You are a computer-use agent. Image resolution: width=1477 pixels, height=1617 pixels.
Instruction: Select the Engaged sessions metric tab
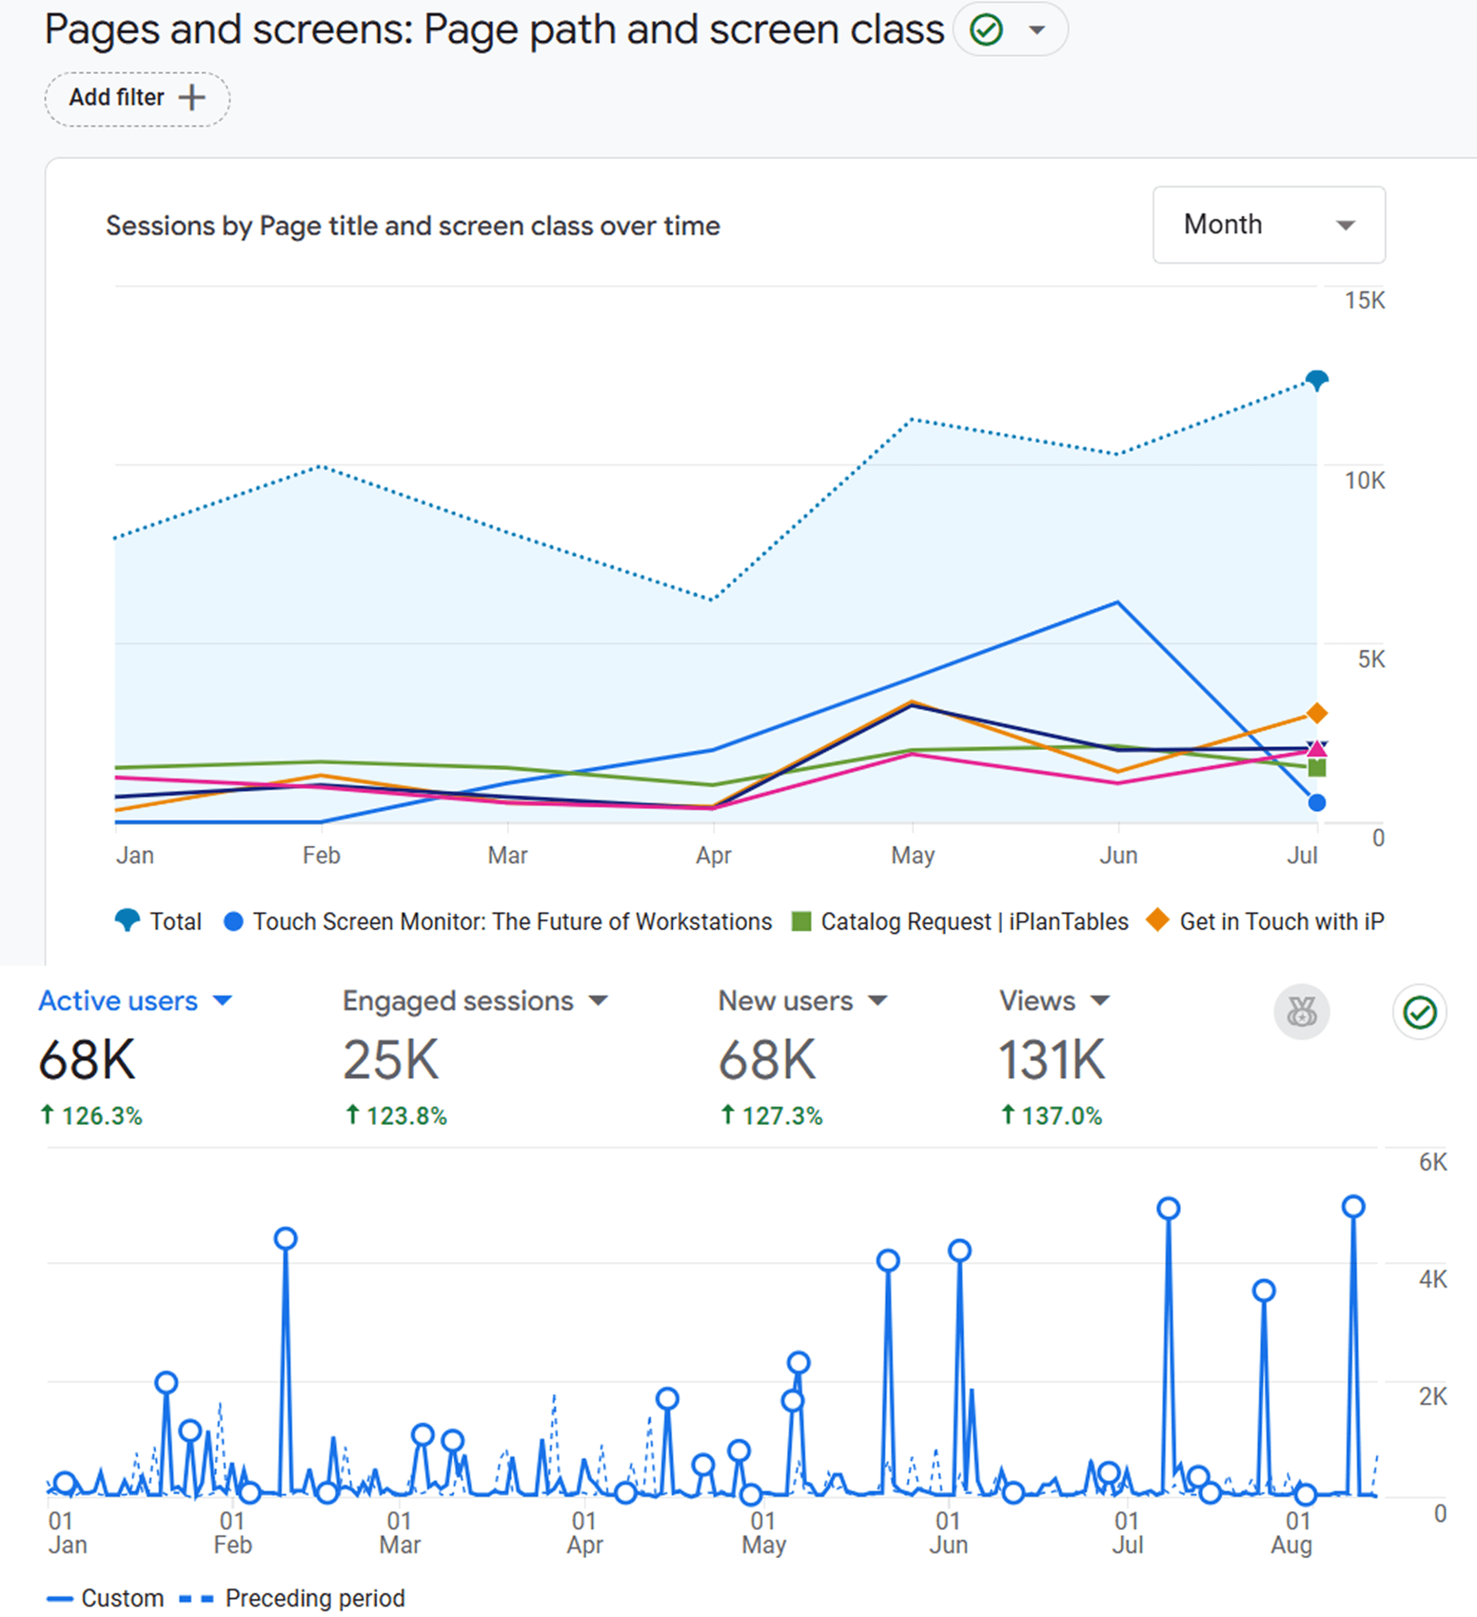click(x=475, y=1000)
